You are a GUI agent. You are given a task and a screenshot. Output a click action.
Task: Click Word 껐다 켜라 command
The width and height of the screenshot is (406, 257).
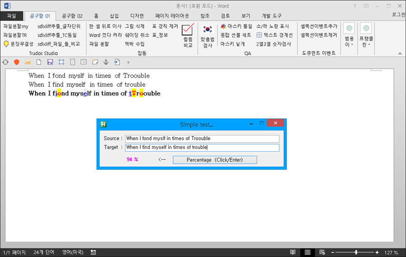coord(106,35)
